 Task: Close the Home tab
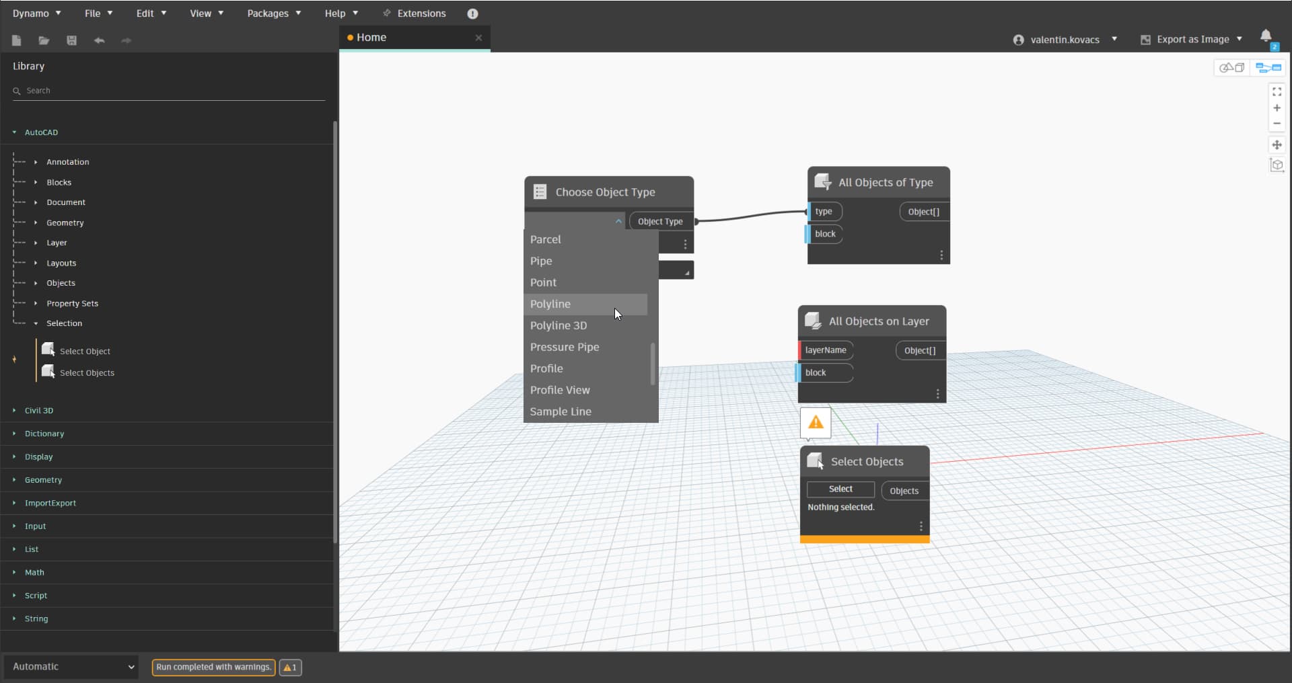point(478,38)
